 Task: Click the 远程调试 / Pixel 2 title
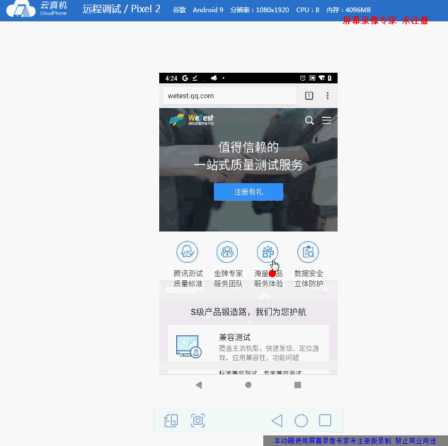pos(122,9)
